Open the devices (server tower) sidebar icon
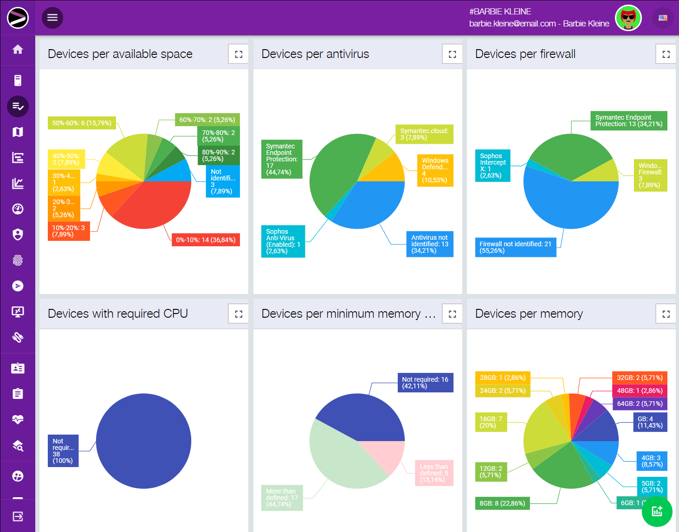679x532 pixels. pos(18,81)
